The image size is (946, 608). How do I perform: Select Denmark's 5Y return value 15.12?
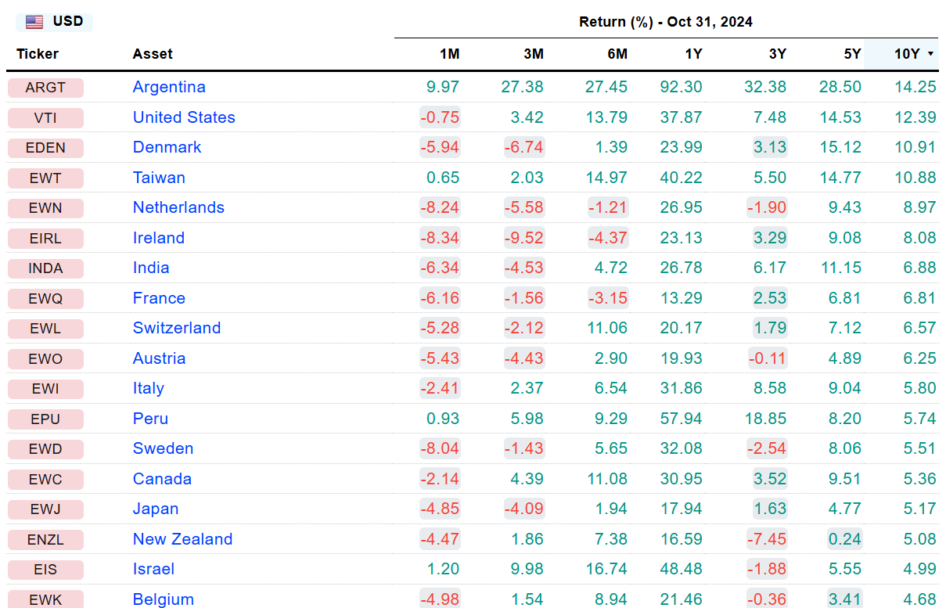pyautogui.click(x=840, y=147)
